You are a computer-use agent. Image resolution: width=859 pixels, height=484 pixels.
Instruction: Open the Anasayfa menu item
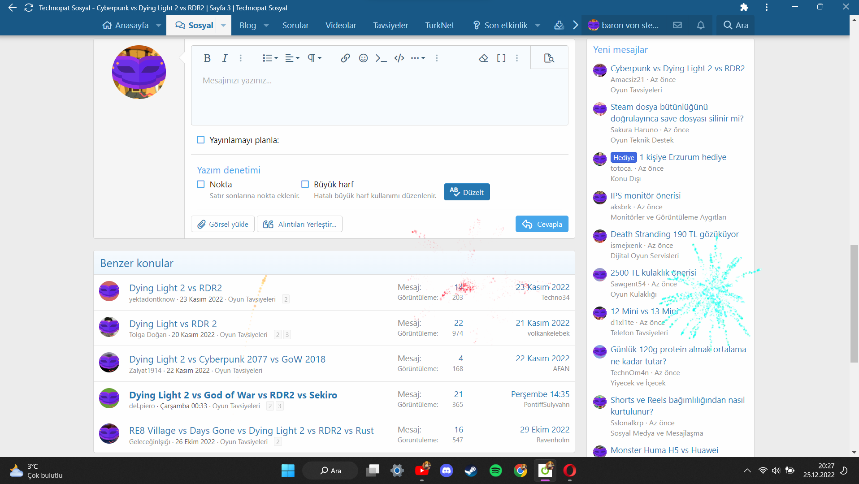[126, 25]
